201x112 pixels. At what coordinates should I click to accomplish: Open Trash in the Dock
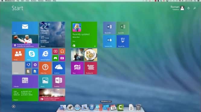point(138,108)
